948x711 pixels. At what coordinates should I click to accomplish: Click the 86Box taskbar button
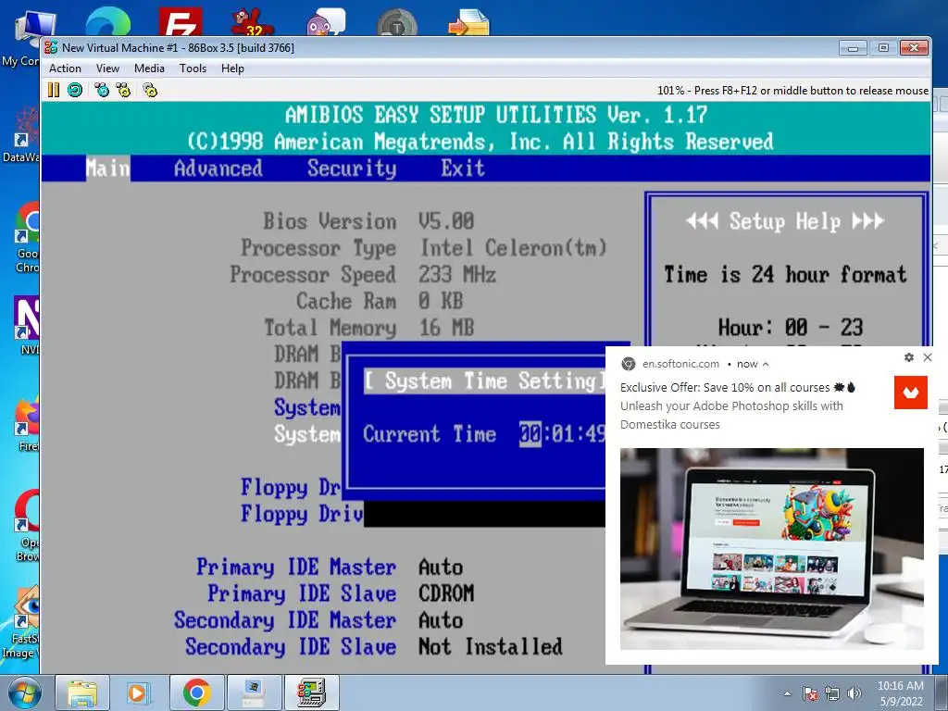pyautogui.click(x=311, y=692)
